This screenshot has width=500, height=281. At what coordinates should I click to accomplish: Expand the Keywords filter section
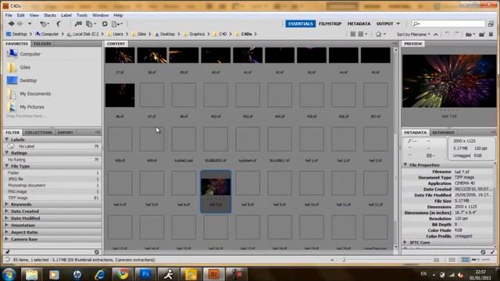click(7, 205)
